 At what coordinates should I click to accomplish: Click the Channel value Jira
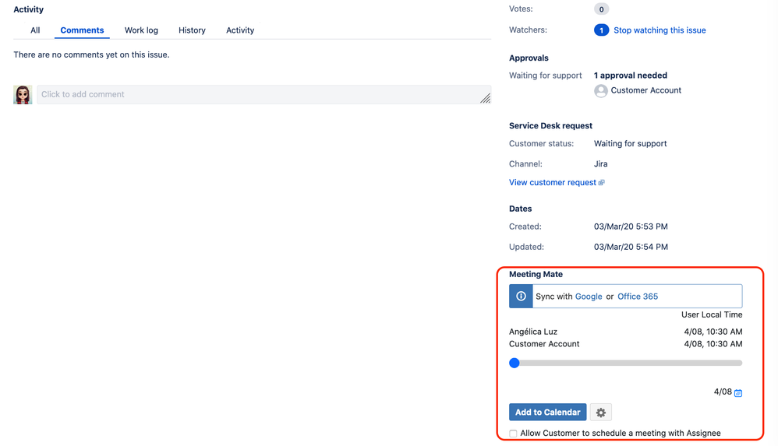point(600,163)
